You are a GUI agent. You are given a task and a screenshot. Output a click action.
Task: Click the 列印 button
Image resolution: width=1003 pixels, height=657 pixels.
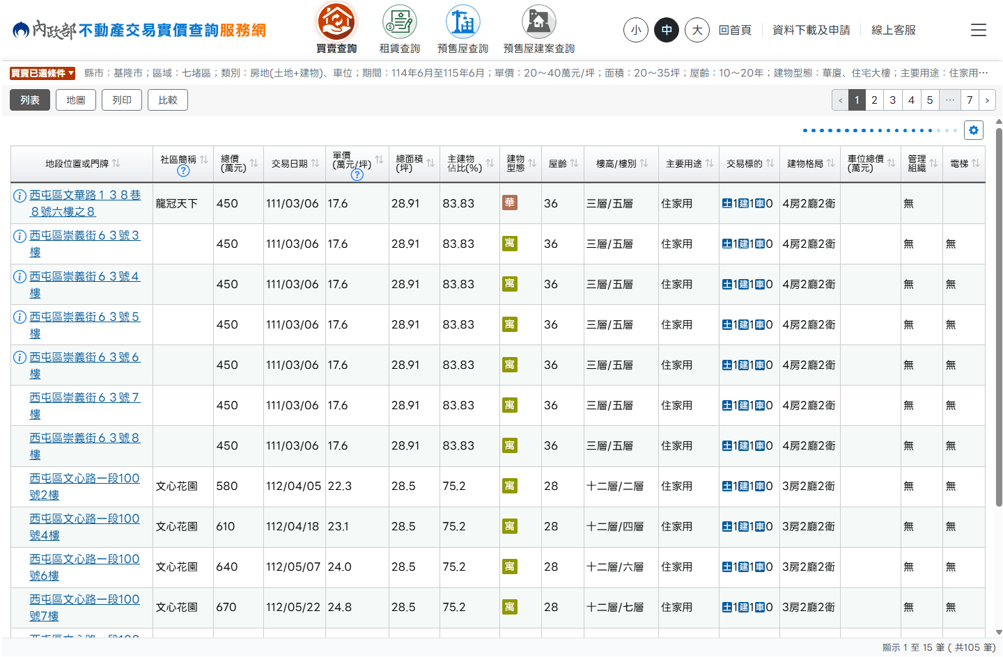122,100
